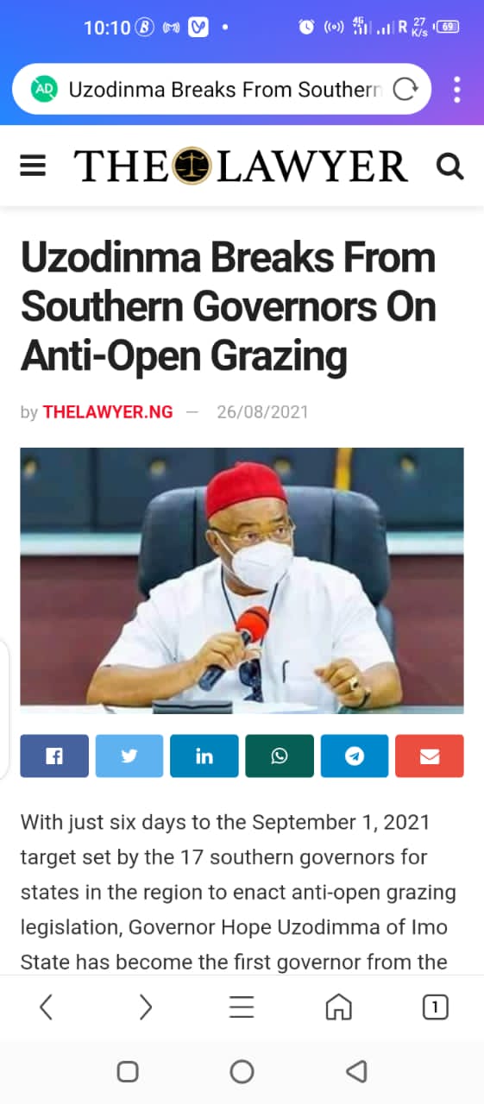
Task: Tap The Lawyer site logo
Action: click(241, 166)
